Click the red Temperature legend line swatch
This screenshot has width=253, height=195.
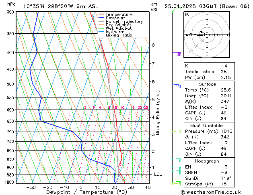(101, 14)
